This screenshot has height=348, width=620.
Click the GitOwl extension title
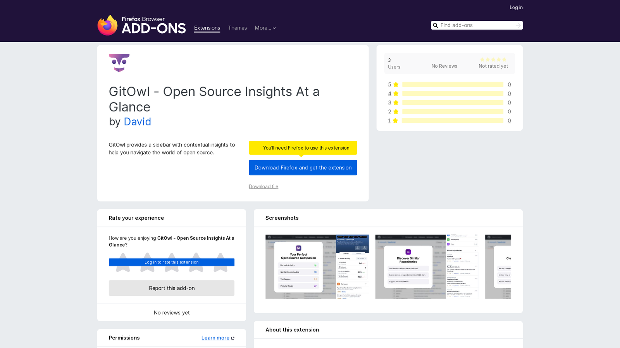click(214, 99)
